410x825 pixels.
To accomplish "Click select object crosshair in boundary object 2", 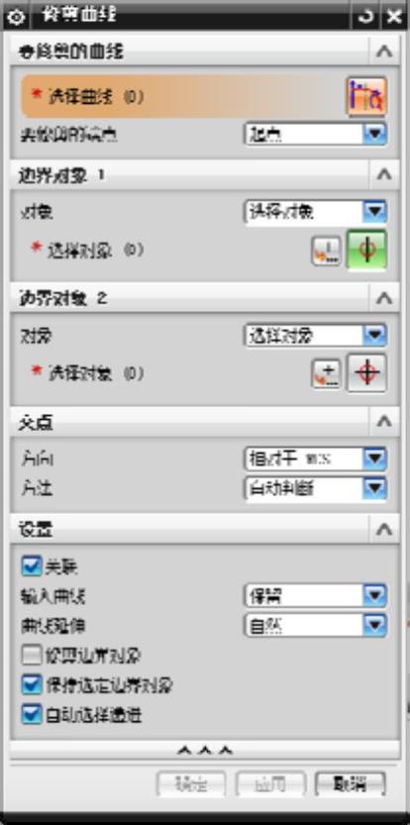I will tap(366, 373).
